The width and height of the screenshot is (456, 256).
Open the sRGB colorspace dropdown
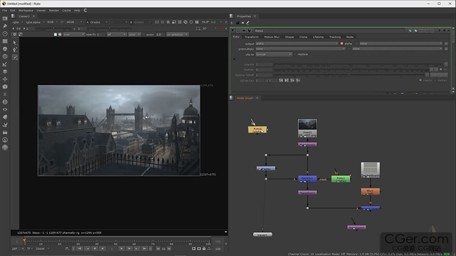74,22
